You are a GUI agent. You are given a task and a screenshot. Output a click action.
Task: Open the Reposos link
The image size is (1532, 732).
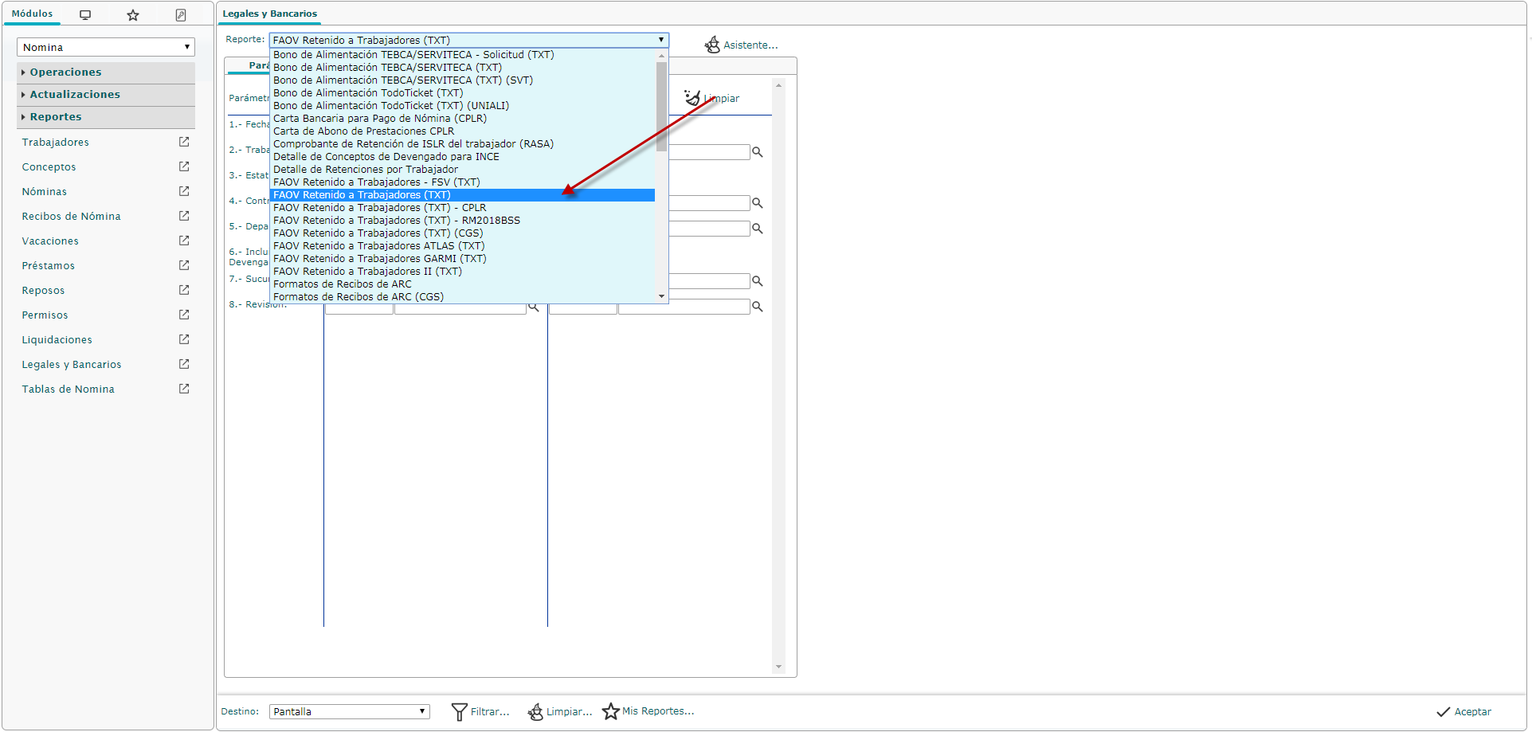pyautogui.click(x=43, y=290)
